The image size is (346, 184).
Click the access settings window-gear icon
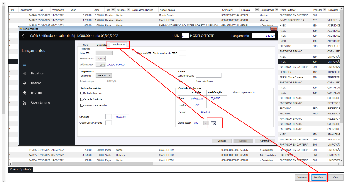pyautogui.click(x=213, y=123)
